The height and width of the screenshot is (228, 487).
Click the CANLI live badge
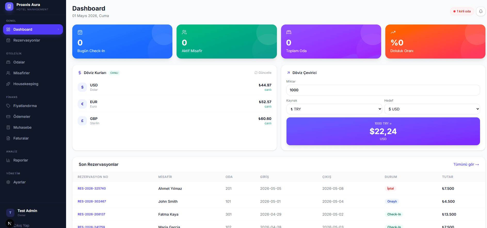114,73
